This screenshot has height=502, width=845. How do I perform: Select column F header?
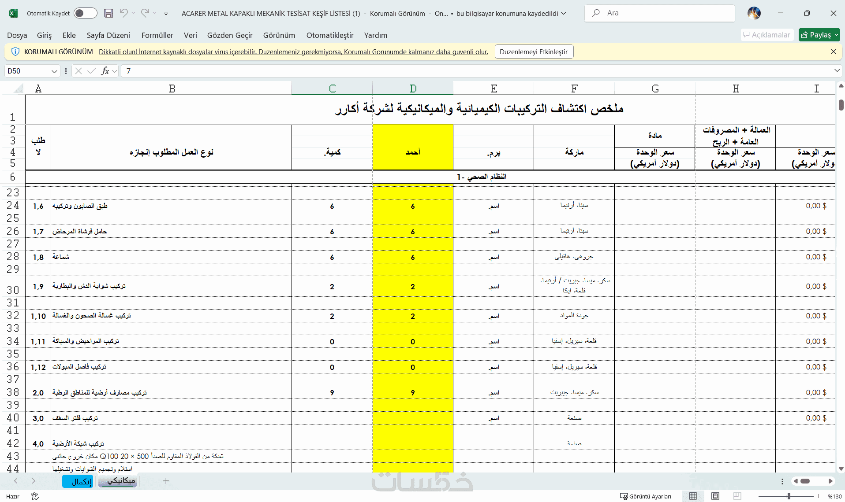click(x=574, y=89)
